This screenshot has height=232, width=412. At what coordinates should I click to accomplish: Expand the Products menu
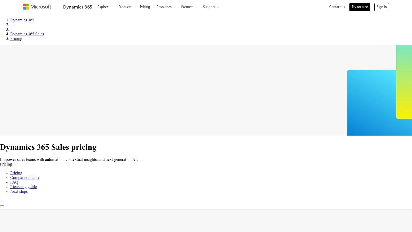(127, 7)
